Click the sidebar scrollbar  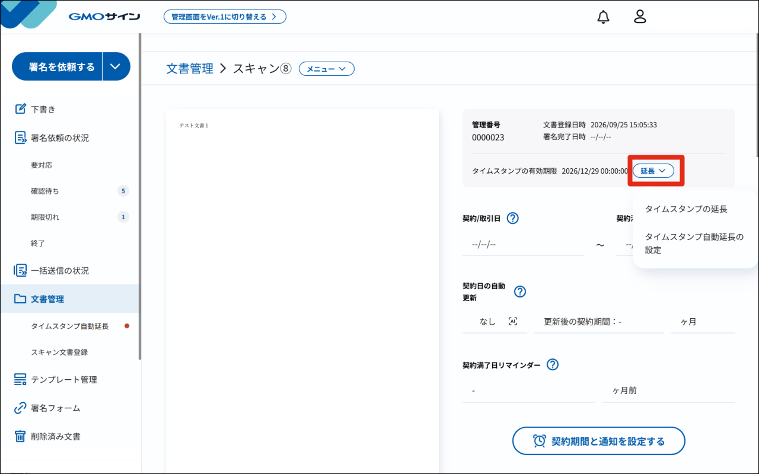tap(140, 197)
